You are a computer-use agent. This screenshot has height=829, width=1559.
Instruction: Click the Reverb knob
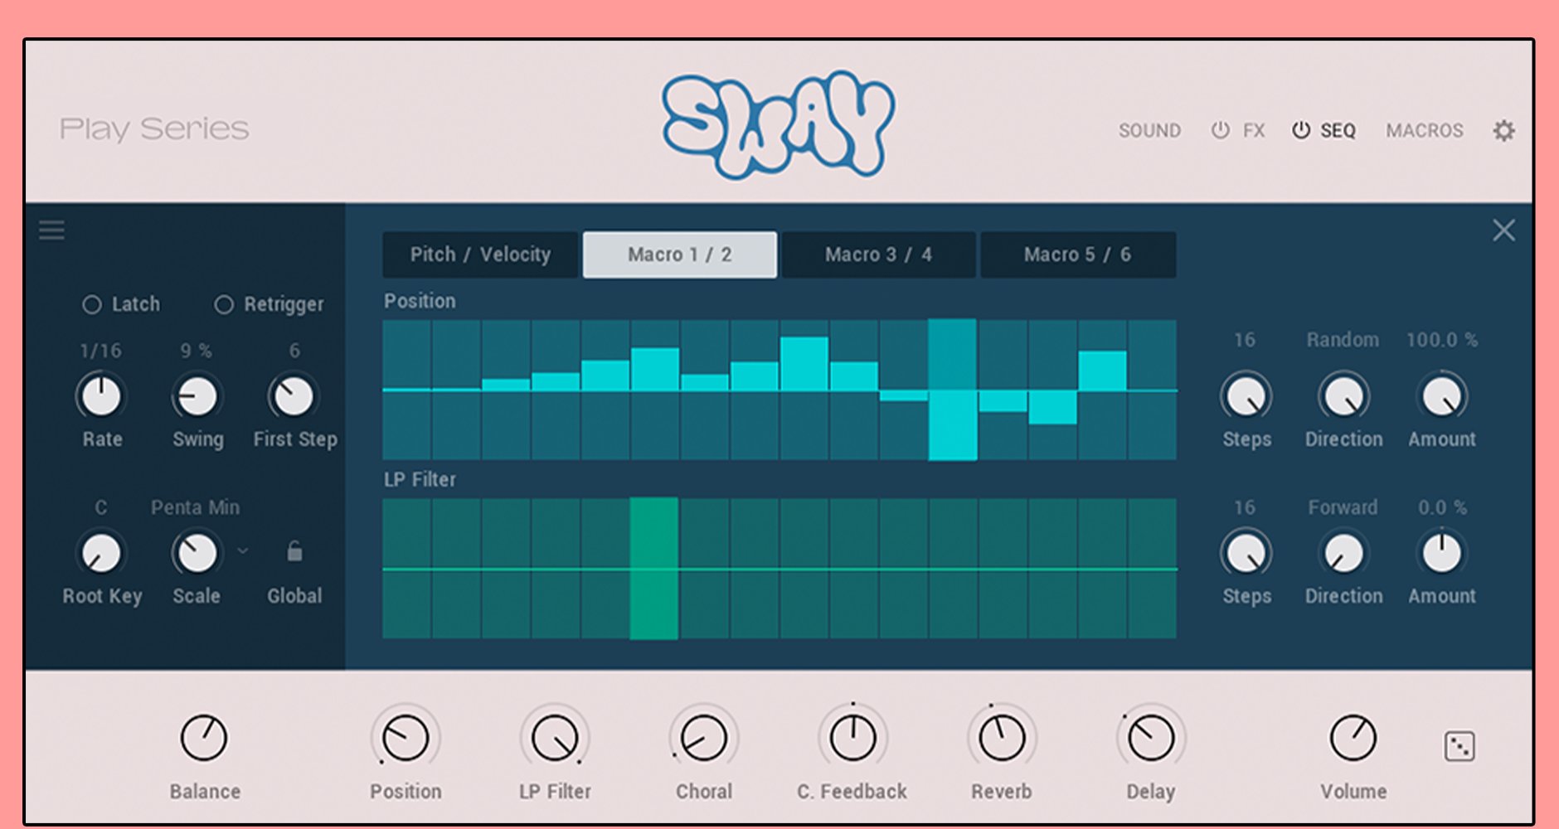(x=1002, y=738)
